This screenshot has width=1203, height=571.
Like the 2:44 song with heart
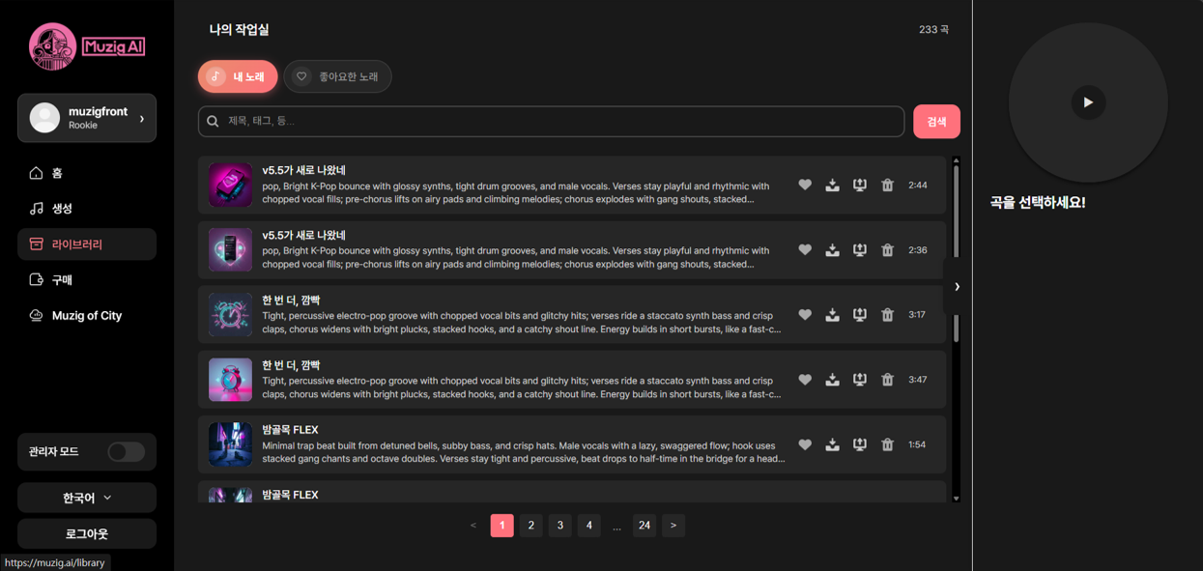(805, 185)
